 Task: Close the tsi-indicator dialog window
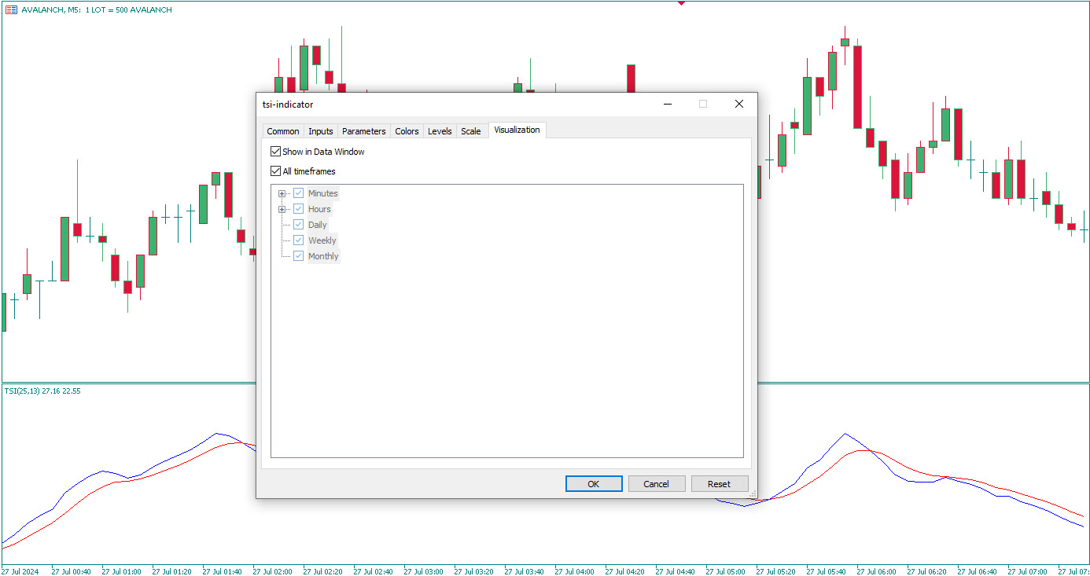pos(738,105)
